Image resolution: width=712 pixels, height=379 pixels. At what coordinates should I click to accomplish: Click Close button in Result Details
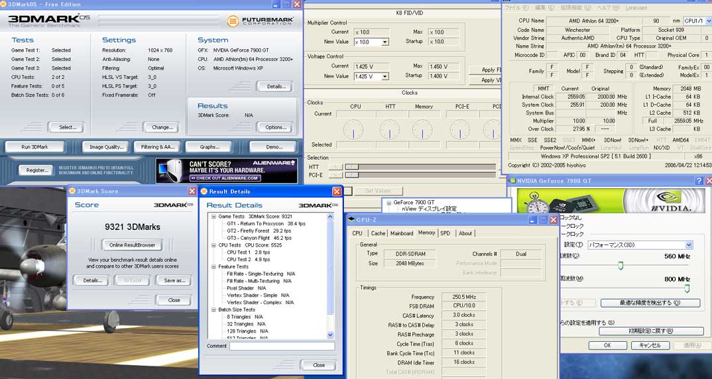tap(318, 365)
